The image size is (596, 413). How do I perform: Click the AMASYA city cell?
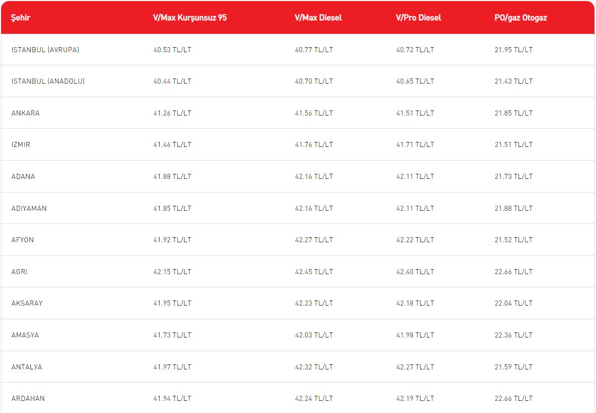(x=25, y=335)
